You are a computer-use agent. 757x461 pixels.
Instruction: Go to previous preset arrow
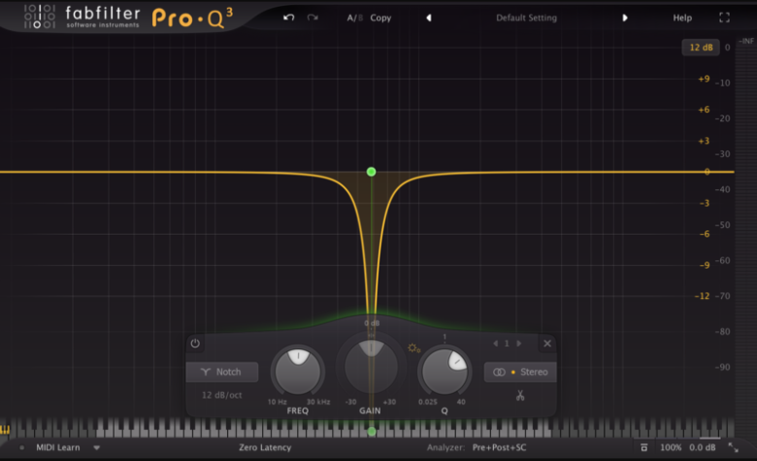click(x=429, y=17)
